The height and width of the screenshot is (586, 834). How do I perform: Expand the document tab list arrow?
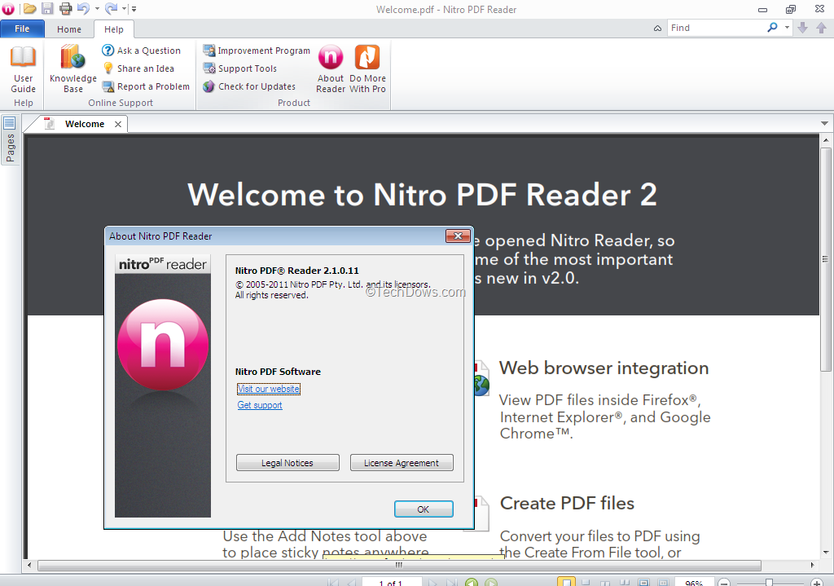pyautogui.click(x=824, y=124)
